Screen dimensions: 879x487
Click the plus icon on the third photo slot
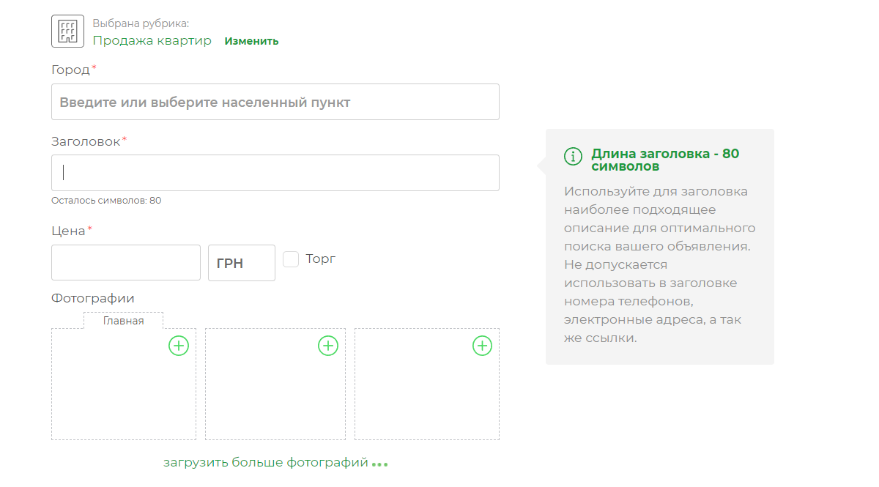[x=482, y=346]
